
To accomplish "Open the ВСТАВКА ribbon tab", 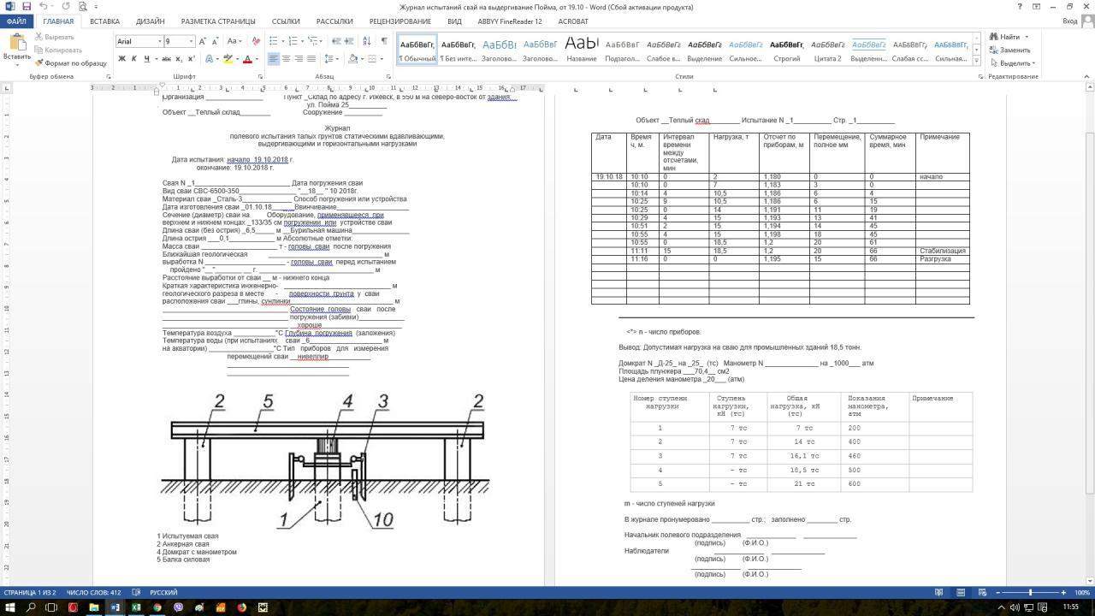I will coord(104,21).
